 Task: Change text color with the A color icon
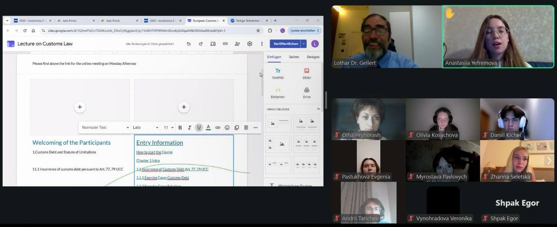pyautogui.click(x=208, y=127)
